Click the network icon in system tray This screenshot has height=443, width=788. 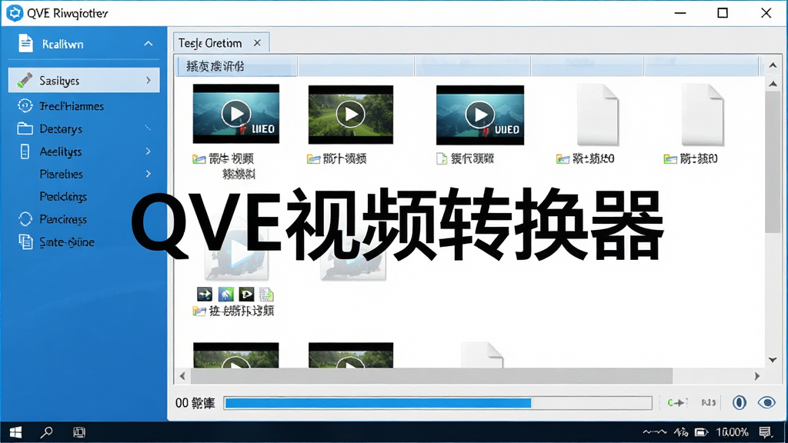coord(681,432)
